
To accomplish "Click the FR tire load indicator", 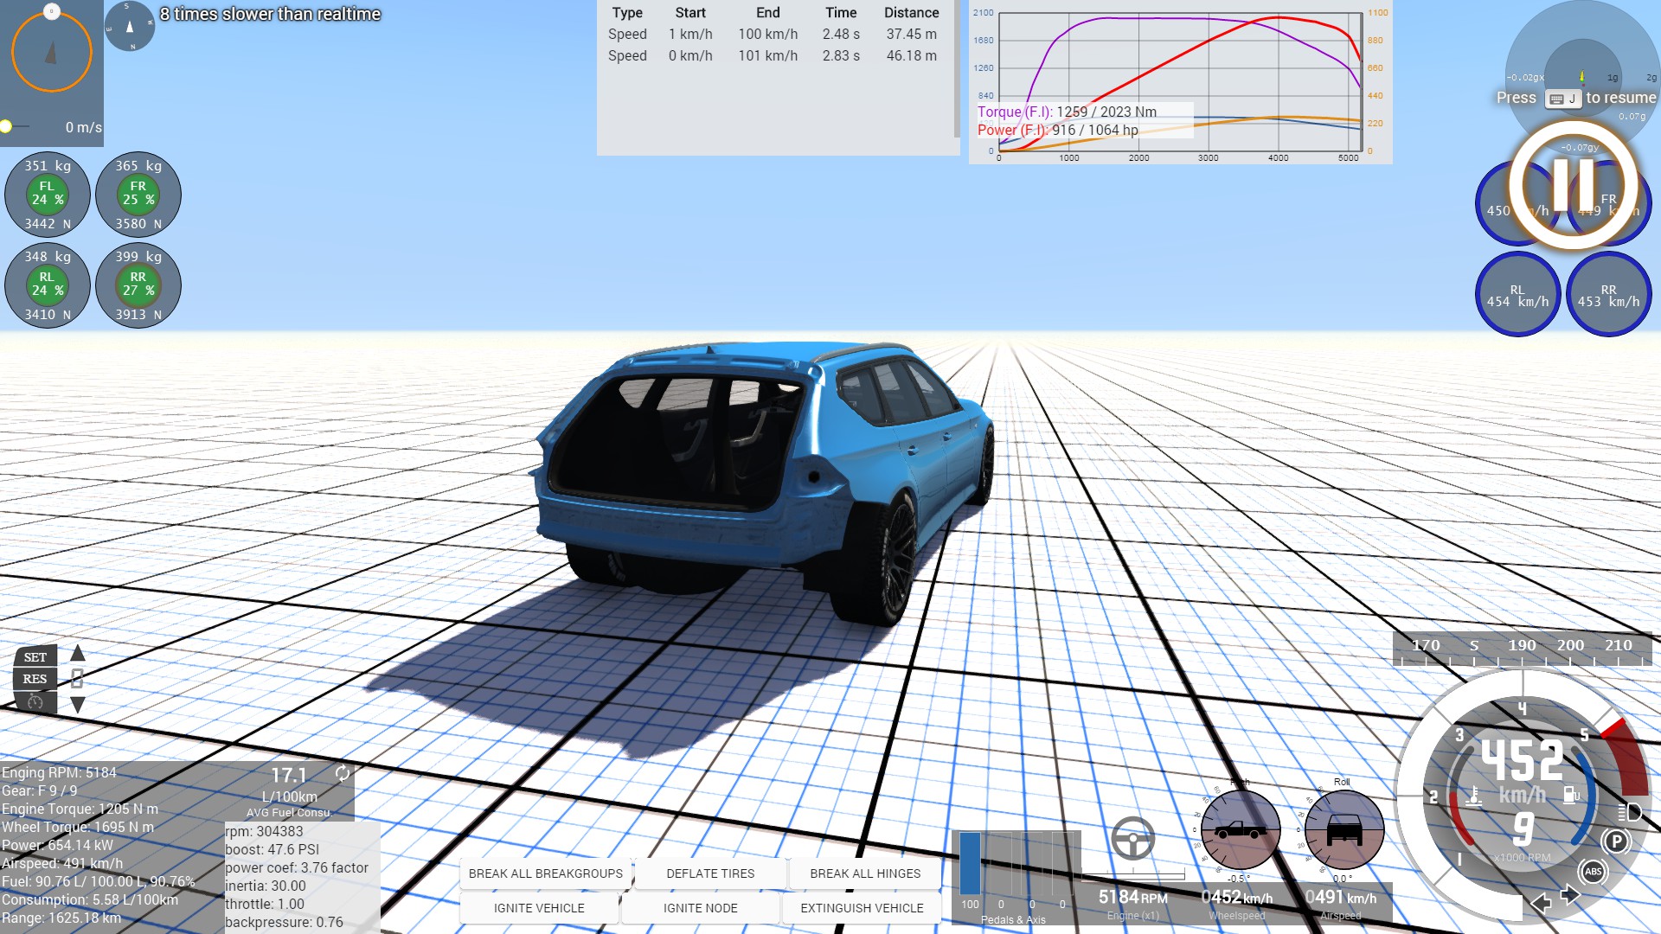I will pos(138,195).
